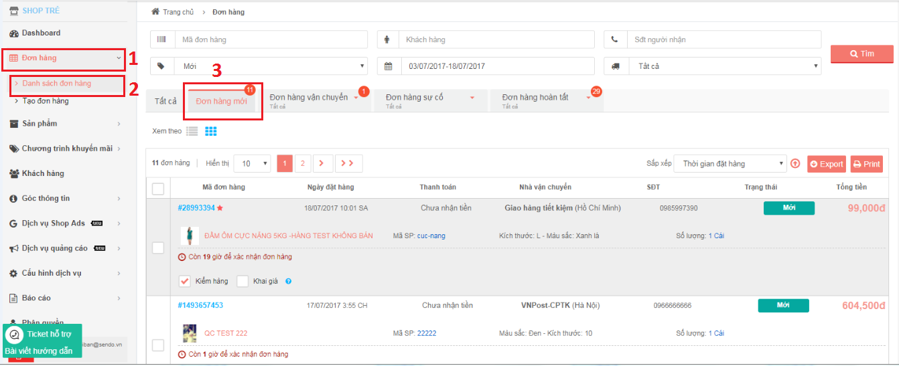Open the Đơn hàng hoàn tất tab
This screenshot has width=899, height=366.
pos(535,98)
